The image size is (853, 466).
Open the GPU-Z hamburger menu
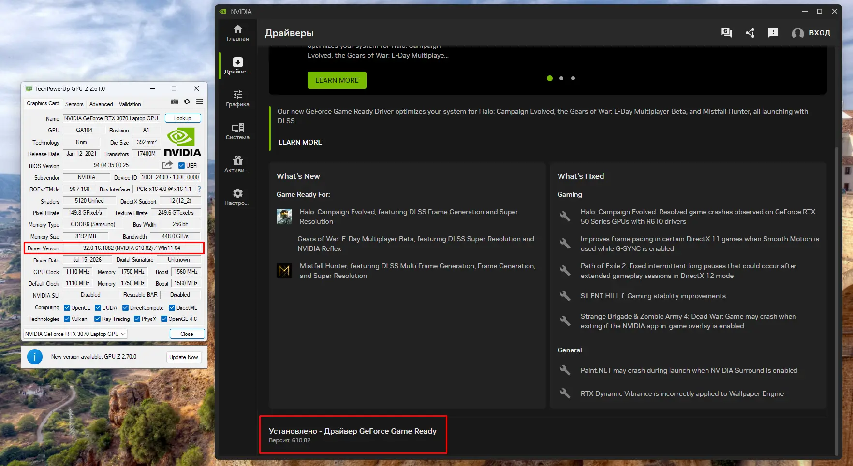[x=199, y=102]
